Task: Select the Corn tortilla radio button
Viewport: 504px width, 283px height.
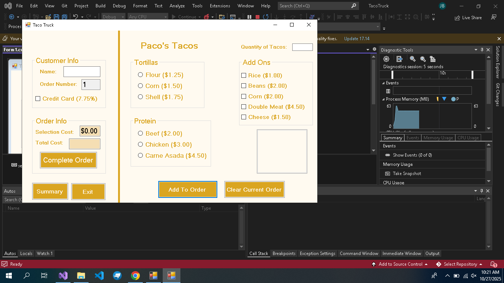Action: click(140, 86)
